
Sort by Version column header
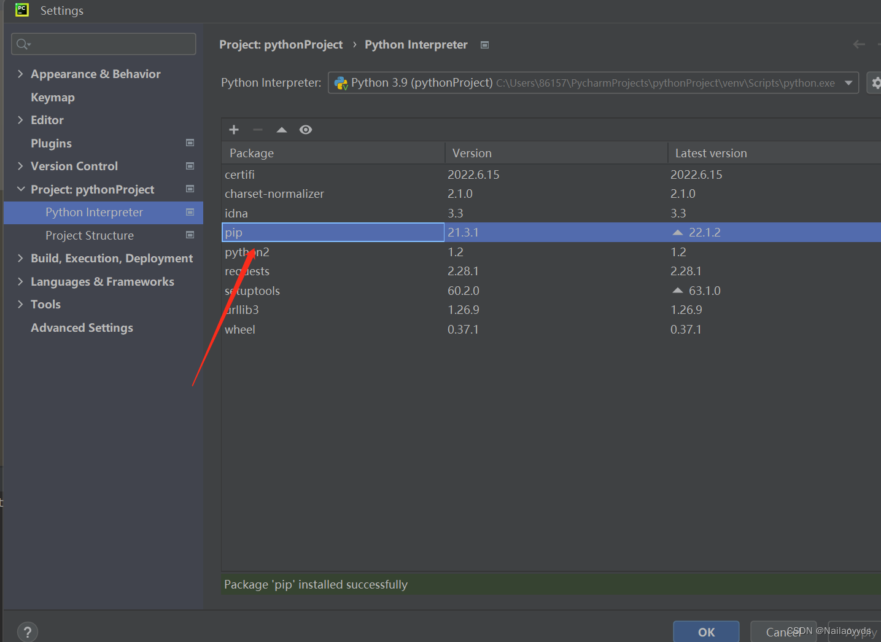556,153
